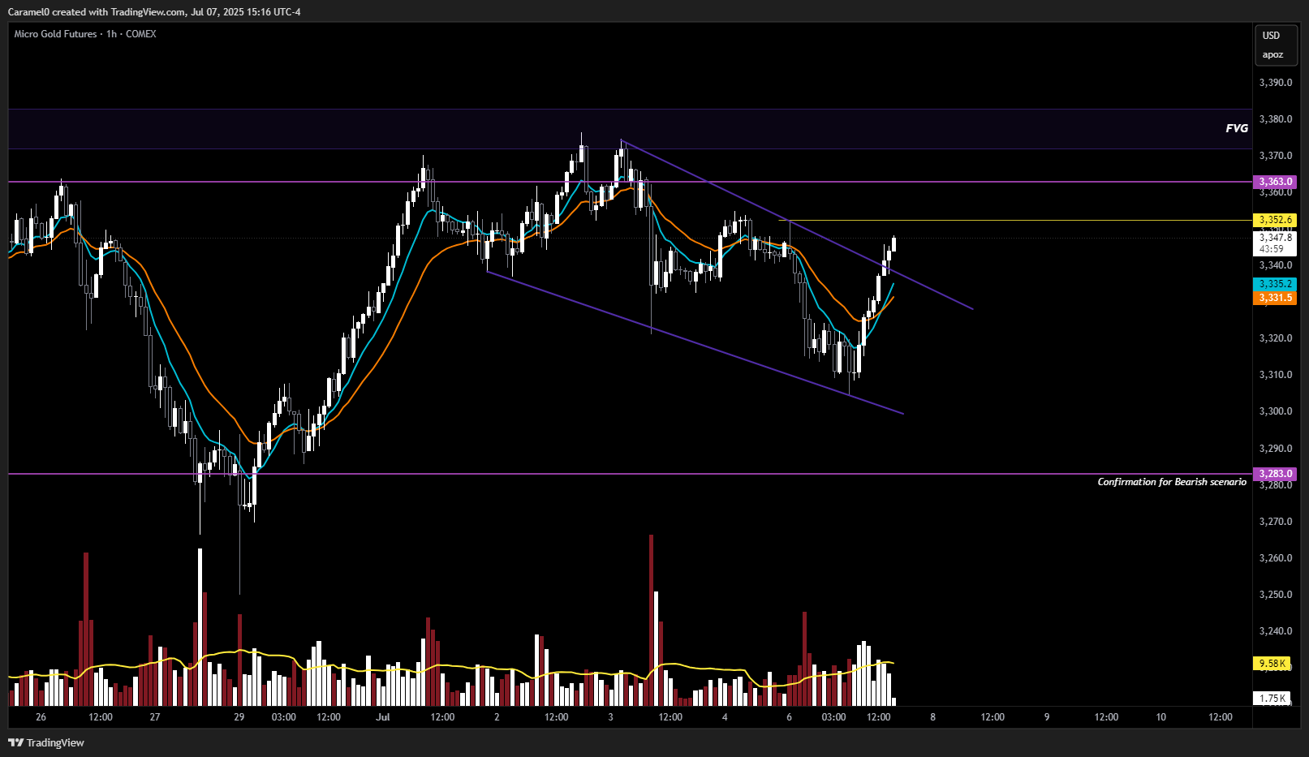
Task: Click the yellow 9.58K volume average tag
Action: [1272, 664]
